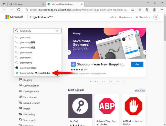Click the site lock icon in address bar
166x126 pixels.
[27, 10]
